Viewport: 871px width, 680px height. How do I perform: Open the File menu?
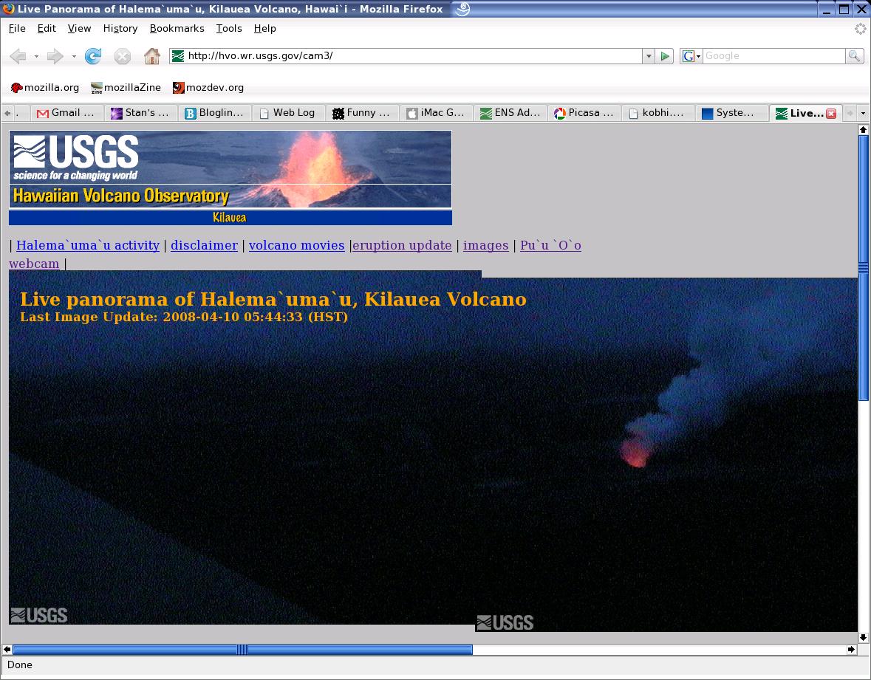[x=17, y=29]
